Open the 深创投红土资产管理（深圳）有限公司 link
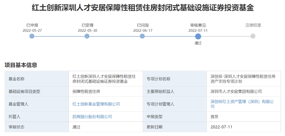Screen dimensions: 285x136 pos(242,104)
